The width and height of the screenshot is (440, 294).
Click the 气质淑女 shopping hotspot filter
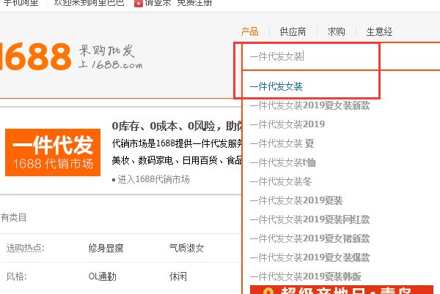[x=186, y=248]
